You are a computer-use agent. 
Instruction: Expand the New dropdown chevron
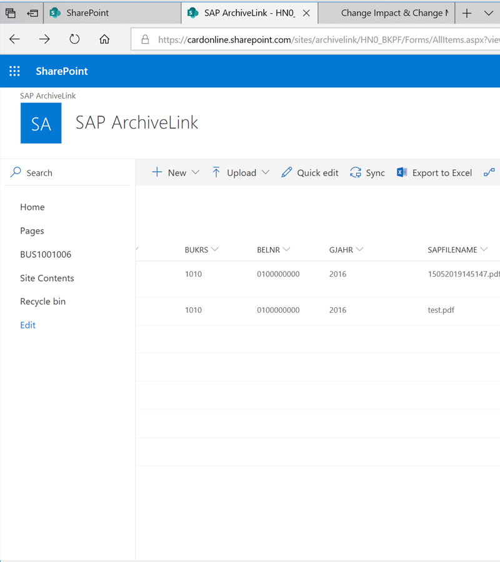[196, 172]
